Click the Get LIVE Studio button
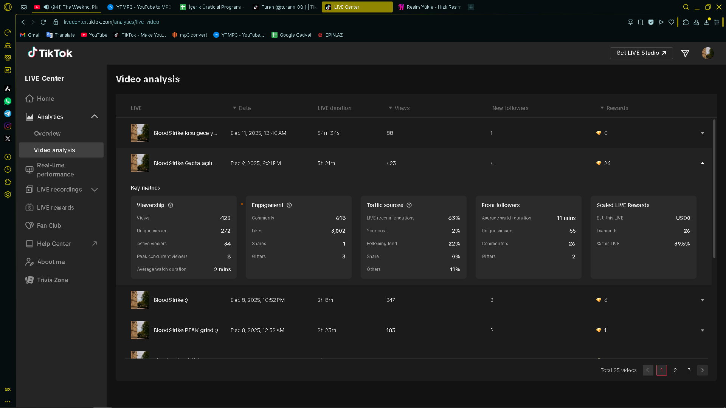The width and height of the screenshot is (726, 408). tap(641, 53)
